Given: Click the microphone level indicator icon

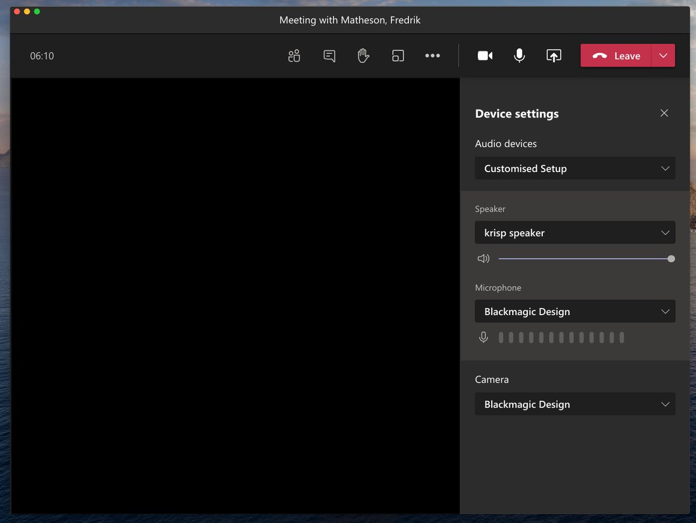Looking at the screenshot, I should [483, 337].
